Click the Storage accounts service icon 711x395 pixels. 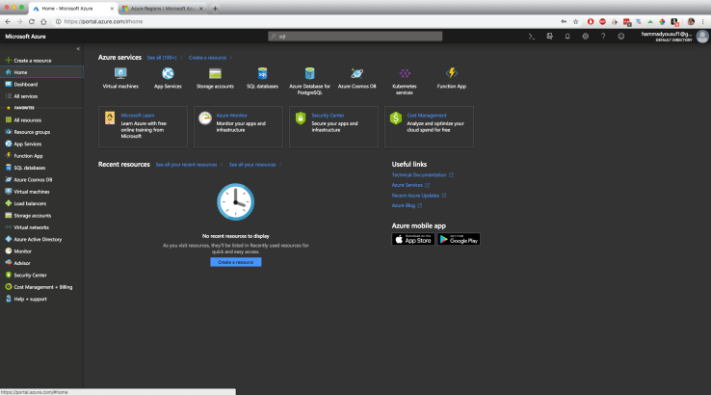click(215, 74)
